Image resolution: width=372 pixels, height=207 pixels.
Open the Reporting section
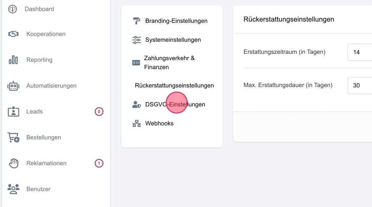click(x=39, y=60)
